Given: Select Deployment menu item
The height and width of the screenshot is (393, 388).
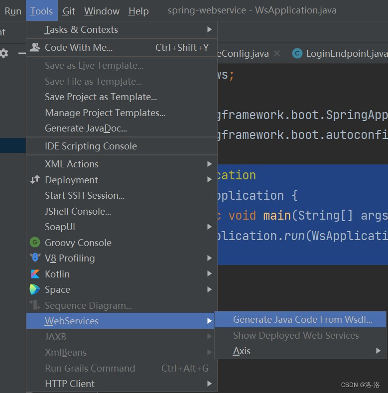Looking at the screenshot, I should pyautogui.click(x=122, y=180).
